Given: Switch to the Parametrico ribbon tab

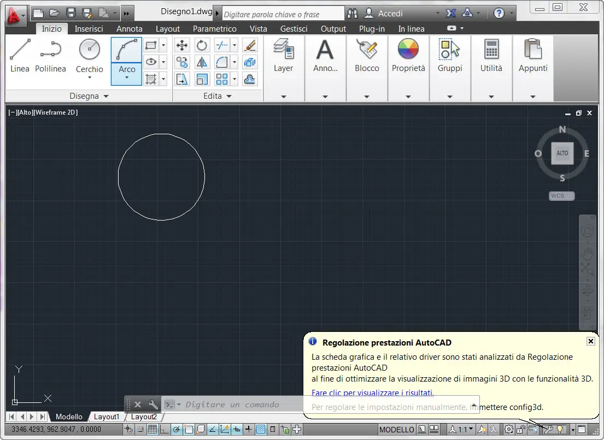Looking at the screenshot, I should pos(215,29).
